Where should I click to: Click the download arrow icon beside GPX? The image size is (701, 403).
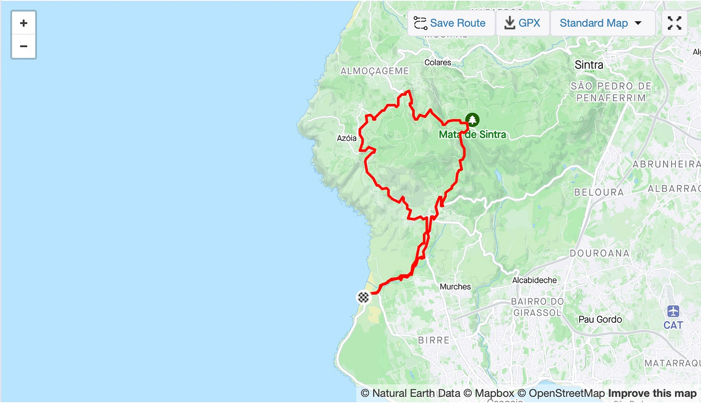[x=510, y=23]
